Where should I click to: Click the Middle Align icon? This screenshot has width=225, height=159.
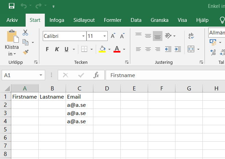pos(148,36)
